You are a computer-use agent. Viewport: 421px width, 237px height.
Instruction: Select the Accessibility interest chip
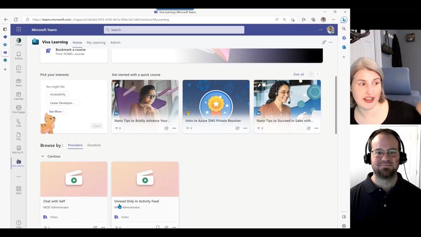tap(58, 94)
